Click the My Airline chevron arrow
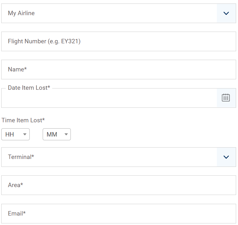The image size is (238, 225). coord(226,13)
